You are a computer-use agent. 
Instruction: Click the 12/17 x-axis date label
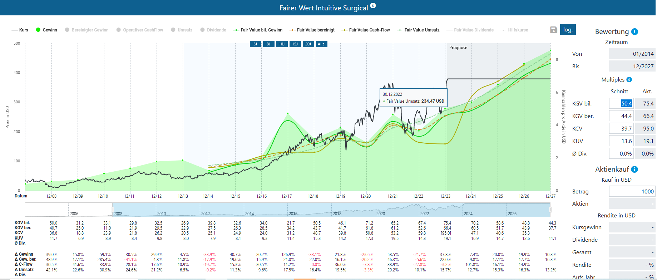(287, 196)
